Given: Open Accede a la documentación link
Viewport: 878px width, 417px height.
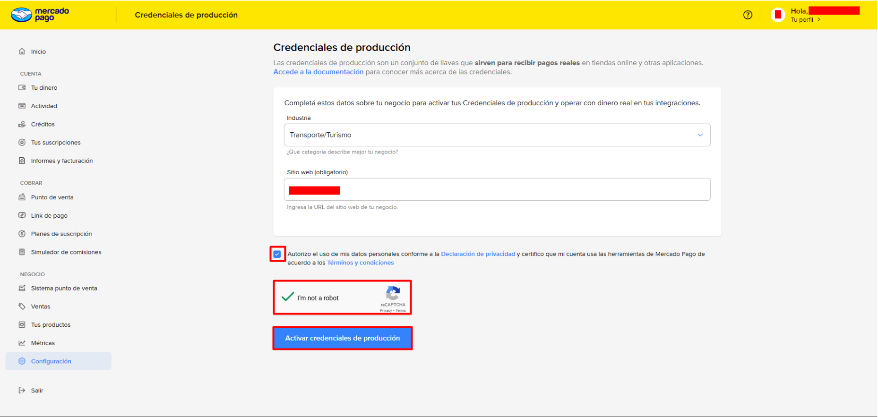Looking at the screenshot, I should click(x=318, y=72).
